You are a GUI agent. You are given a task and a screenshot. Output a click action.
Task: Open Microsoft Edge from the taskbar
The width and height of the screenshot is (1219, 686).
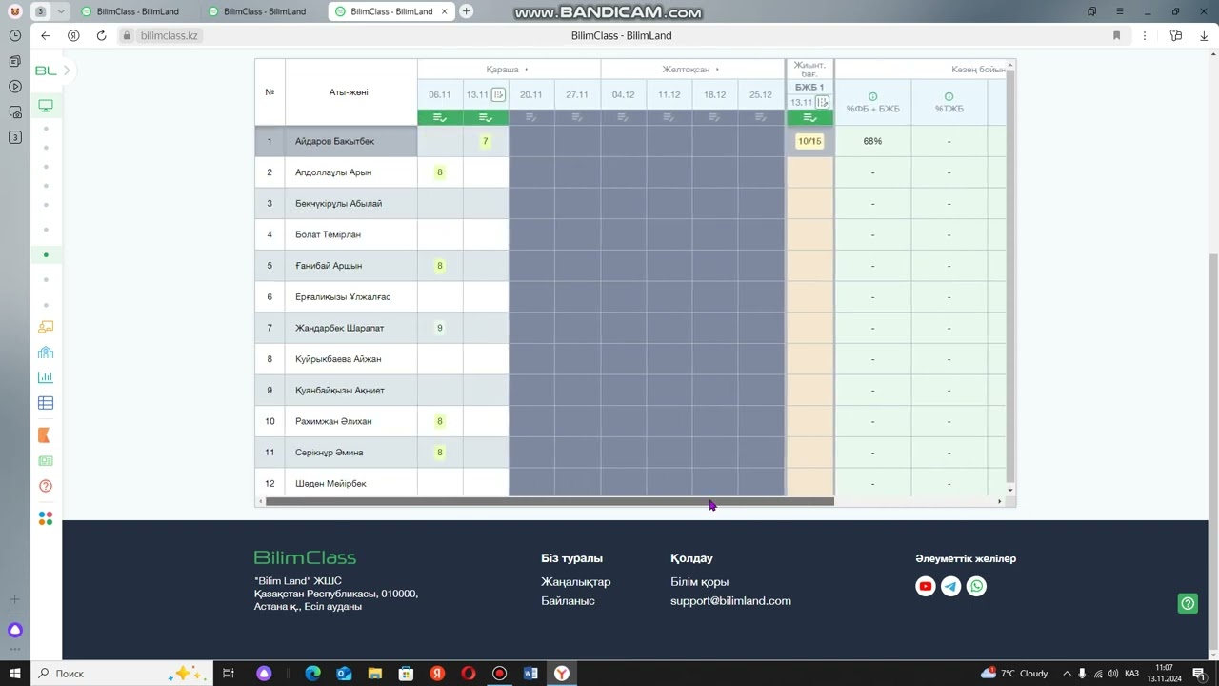(312, 674)
